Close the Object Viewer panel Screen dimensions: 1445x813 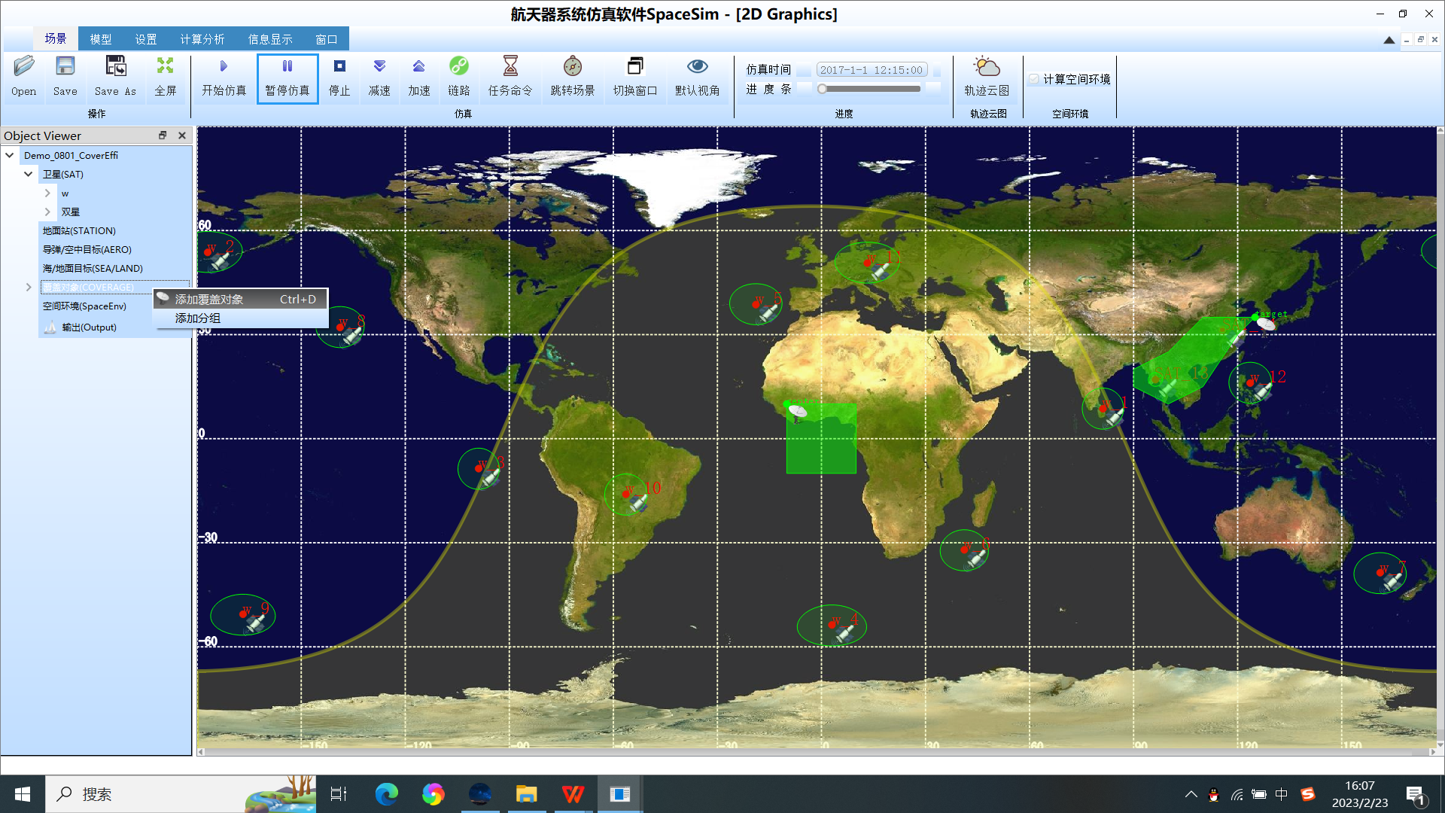(181, 135)
